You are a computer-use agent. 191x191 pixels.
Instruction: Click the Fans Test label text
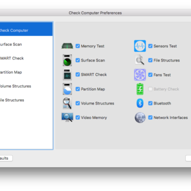[x=162, y=75]
